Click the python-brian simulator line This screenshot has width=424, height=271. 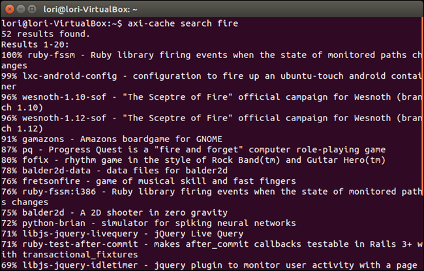click(149, 223)
